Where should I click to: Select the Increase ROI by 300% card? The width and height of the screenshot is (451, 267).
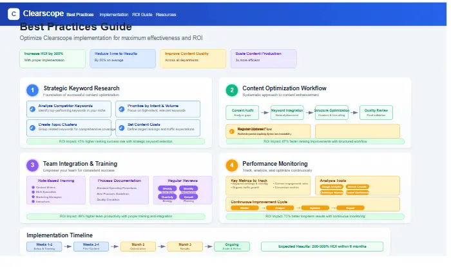coord(53,59)
